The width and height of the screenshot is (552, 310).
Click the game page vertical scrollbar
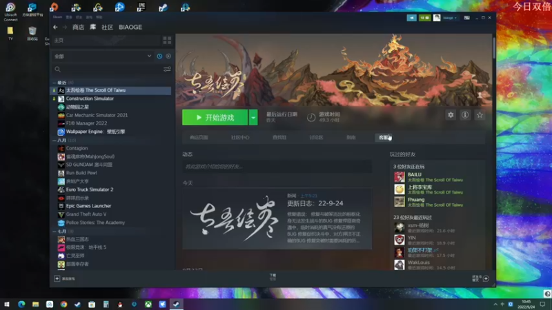[494, 48]
